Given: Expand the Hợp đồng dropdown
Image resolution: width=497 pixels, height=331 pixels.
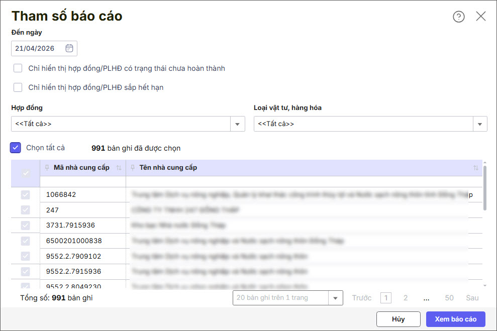Looking at the screenshot, I should [x=237, y=124].
